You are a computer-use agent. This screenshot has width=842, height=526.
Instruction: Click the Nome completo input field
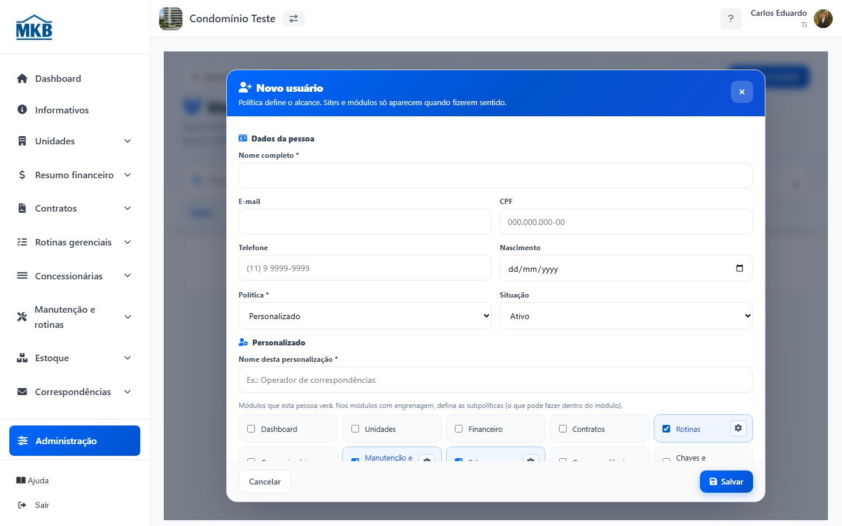click(496, 175)
